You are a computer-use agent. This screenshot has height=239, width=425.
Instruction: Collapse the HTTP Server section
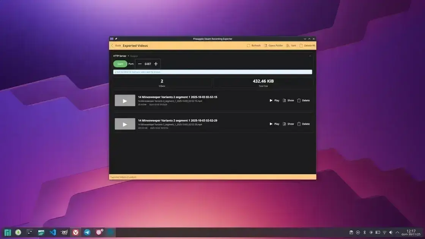click(310, 56)
